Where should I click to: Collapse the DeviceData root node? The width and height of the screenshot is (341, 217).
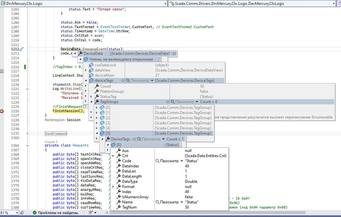click(75, 53)
